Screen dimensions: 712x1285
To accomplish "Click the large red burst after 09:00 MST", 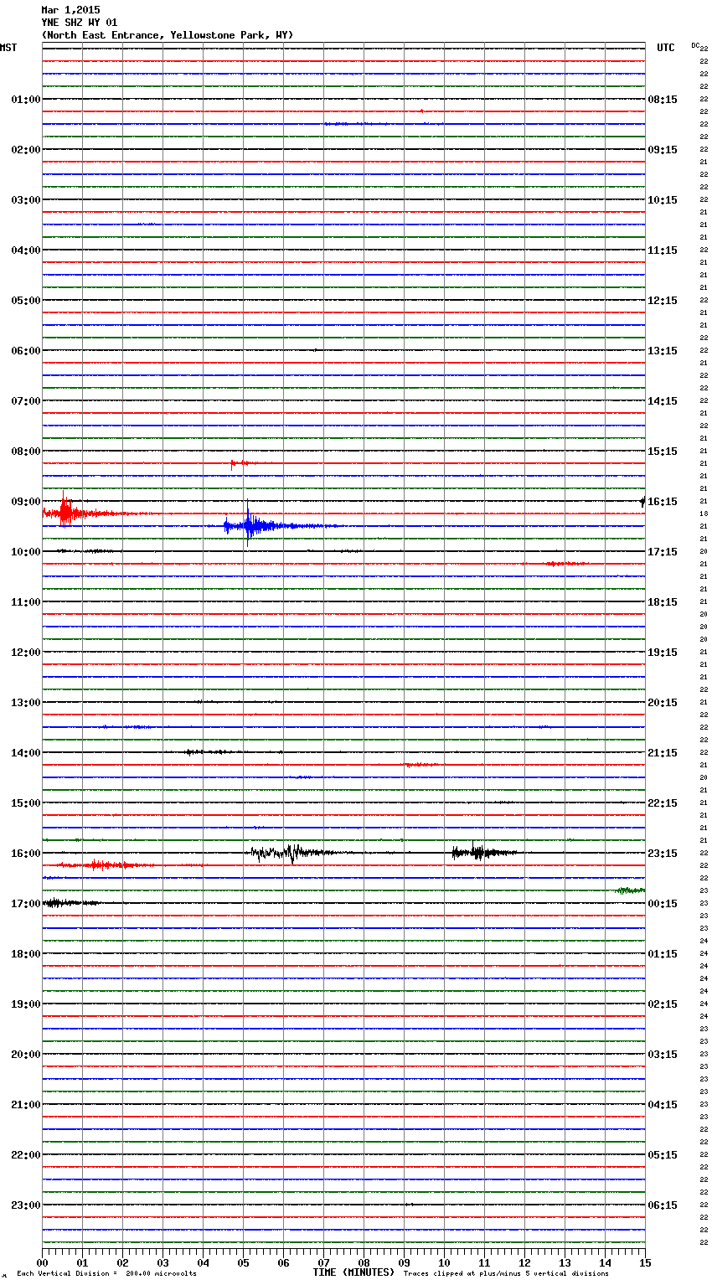I will [65, 512].
